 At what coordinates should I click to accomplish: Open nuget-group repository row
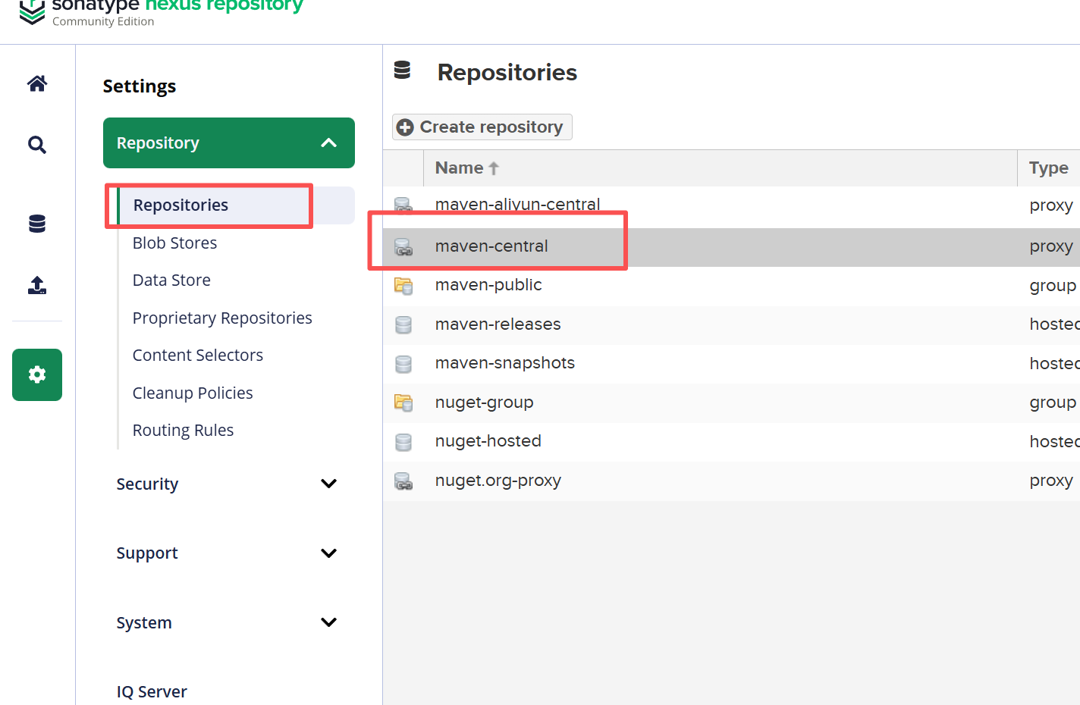click(731, 403)
